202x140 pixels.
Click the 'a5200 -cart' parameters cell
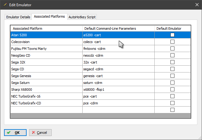[x=118, y=35]
